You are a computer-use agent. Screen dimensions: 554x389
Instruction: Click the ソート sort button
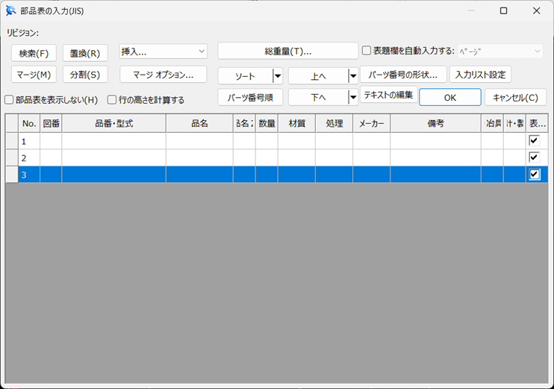[245, 76]
